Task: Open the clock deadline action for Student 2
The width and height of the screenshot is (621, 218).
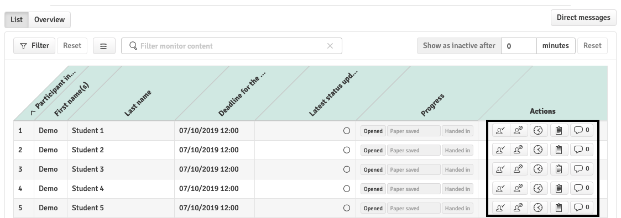Action: coord(538,150)
